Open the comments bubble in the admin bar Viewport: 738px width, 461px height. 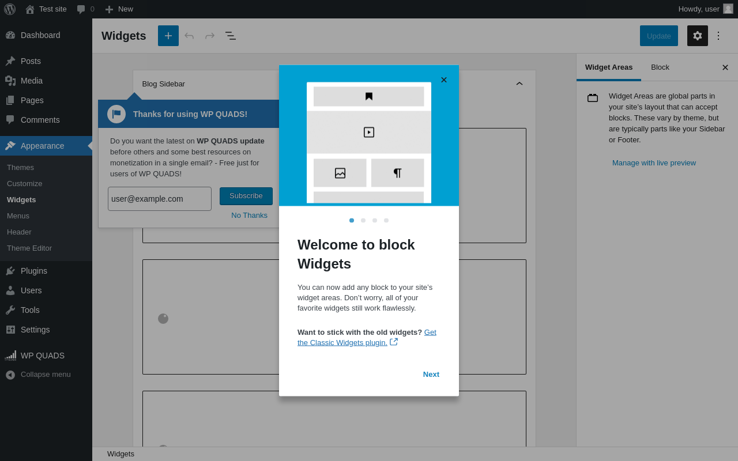coord(85,9)
